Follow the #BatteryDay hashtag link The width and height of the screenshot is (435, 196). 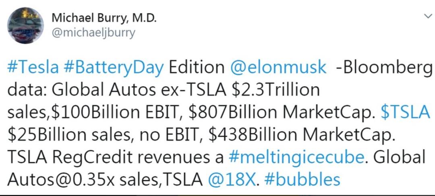click(x=114, y=68)
